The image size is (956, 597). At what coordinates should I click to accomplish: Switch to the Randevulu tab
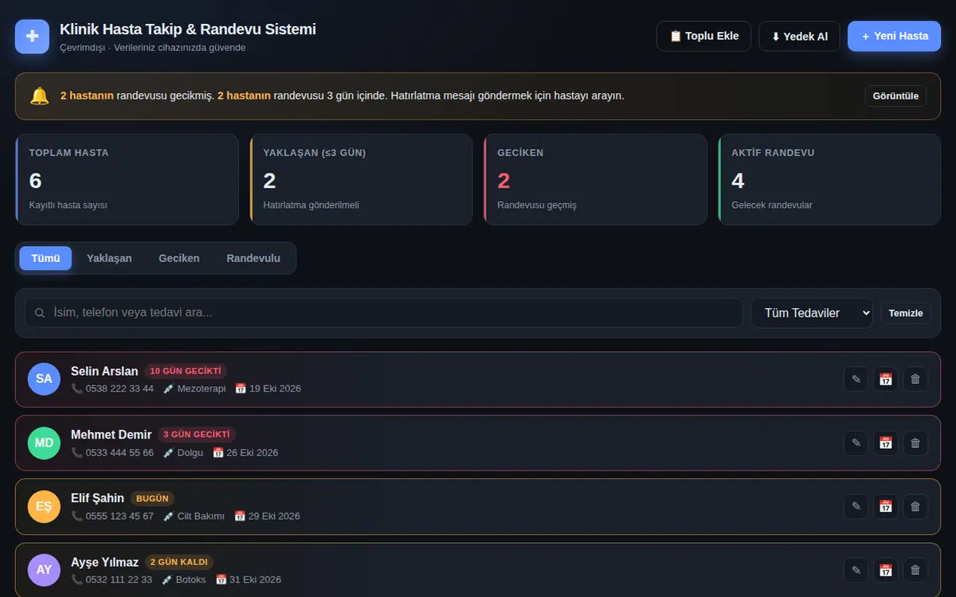point(253,258)
